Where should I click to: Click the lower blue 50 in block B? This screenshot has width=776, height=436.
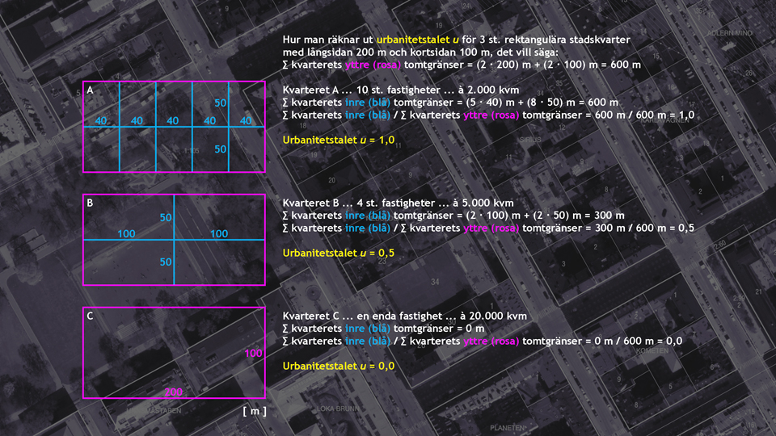click(166, 262)
